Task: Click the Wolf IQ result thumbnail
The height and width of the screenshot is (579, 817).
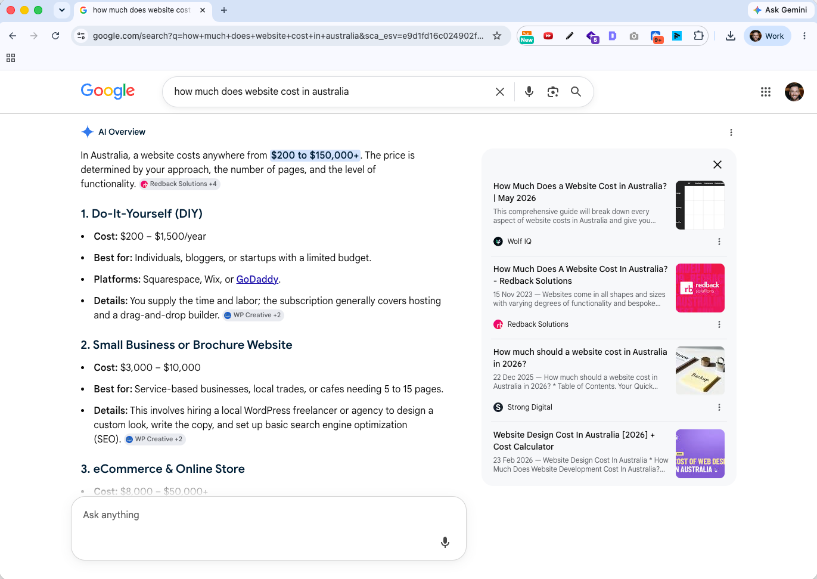Action: [700, 205]
